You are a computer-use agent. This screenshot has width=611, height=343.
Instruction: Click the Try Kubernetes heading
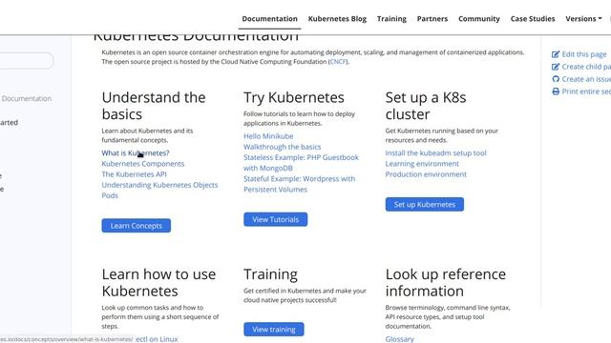coord(294,97)
